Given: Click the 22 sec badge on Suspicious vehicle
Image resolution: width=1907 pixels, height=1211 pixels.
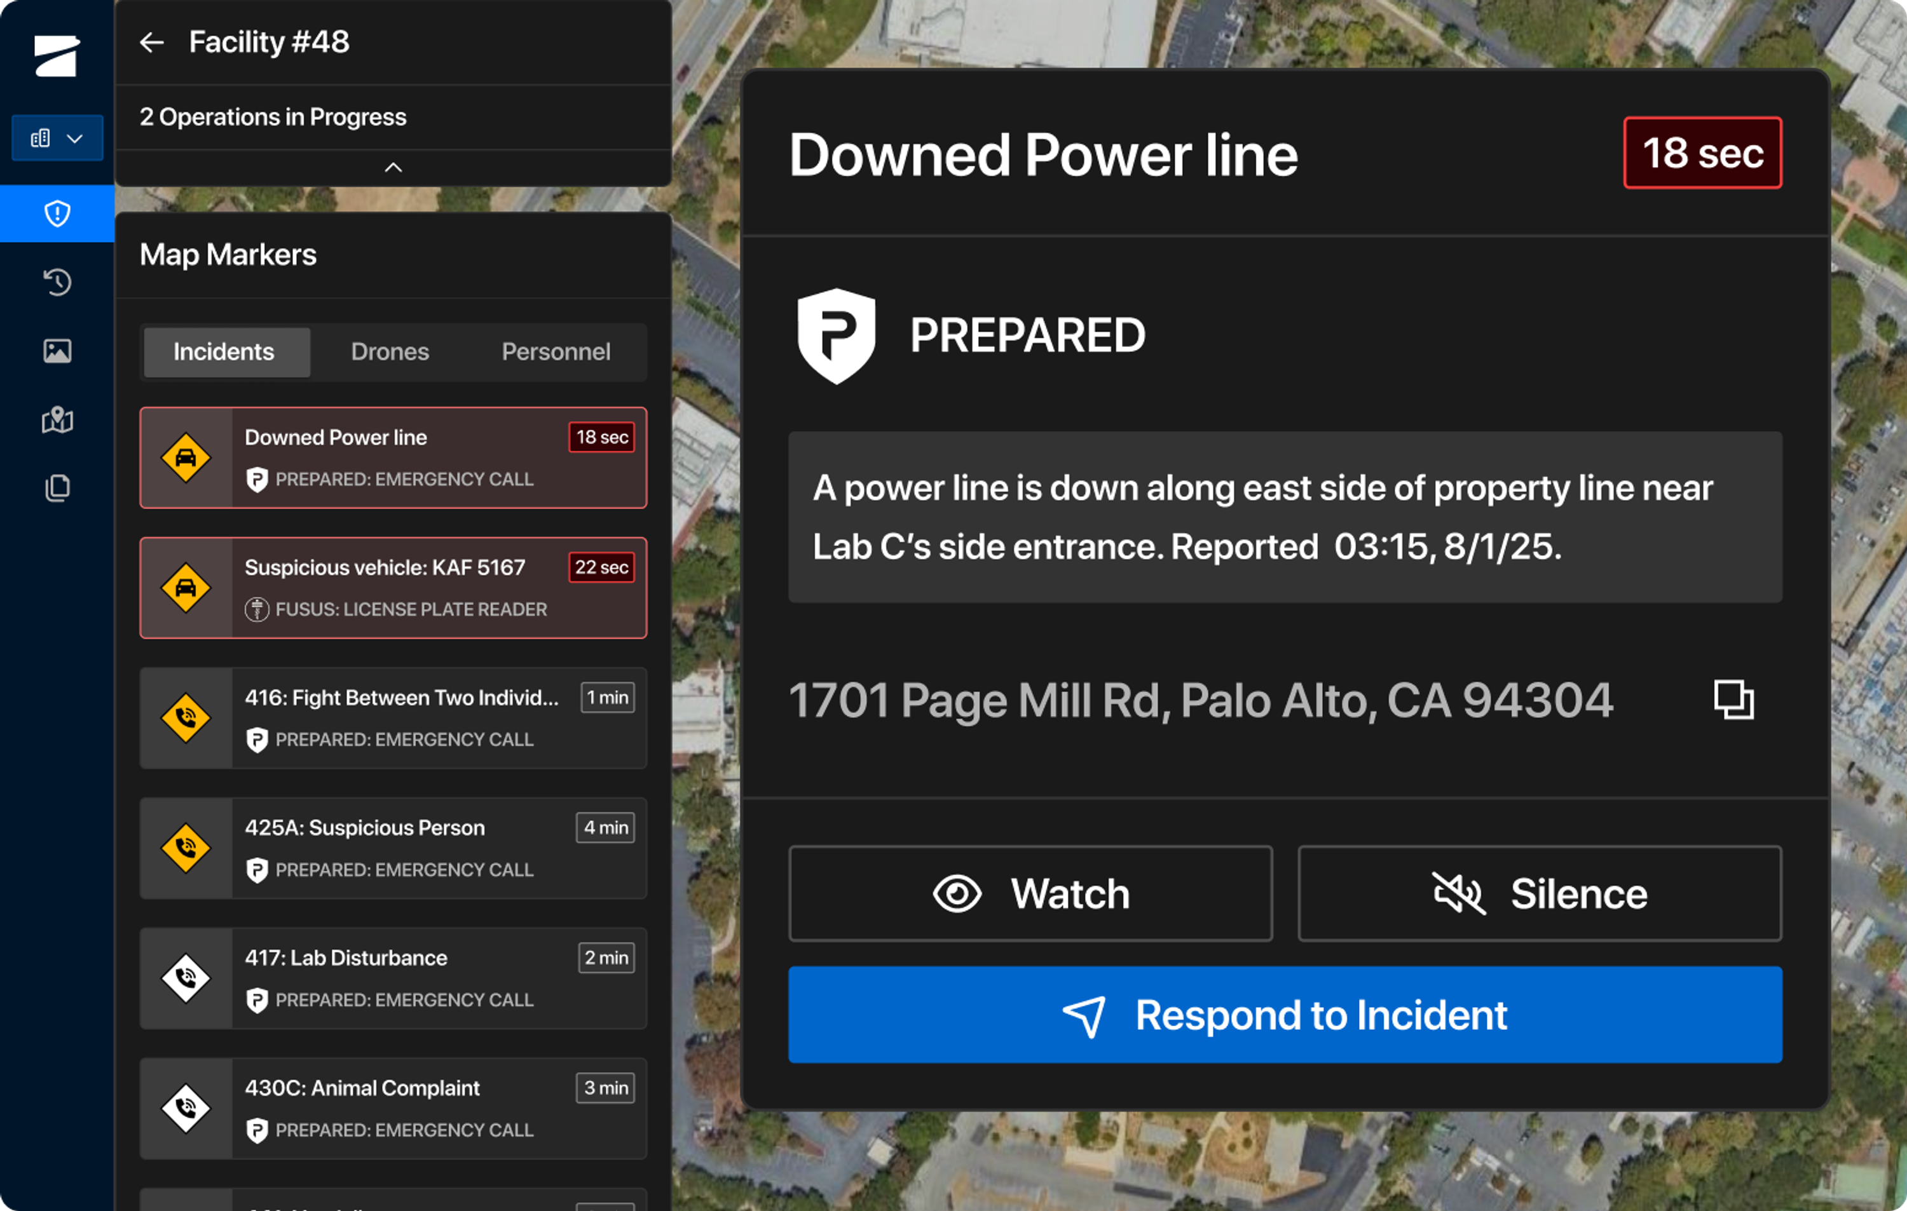Looking at the screenshot, I should (602, 567).
